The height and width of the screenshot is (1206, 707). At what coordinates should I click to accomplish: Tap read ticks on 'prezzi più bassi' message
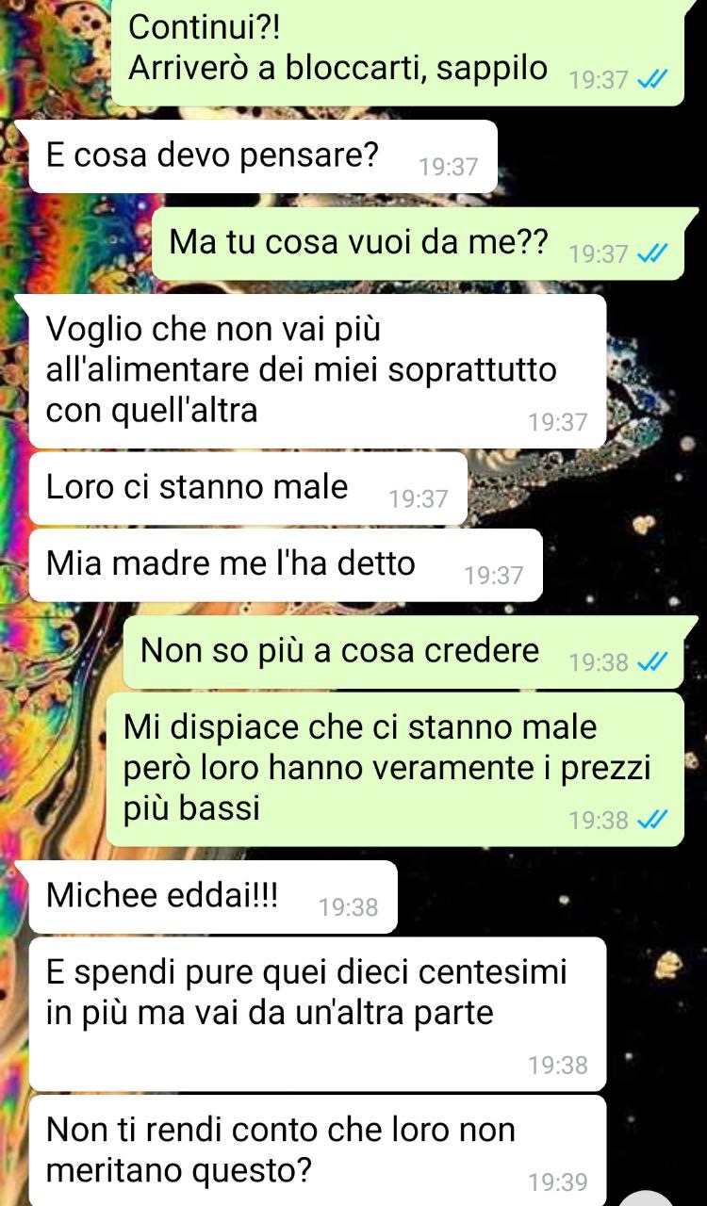pyautogui.click(x=653, y=821)
